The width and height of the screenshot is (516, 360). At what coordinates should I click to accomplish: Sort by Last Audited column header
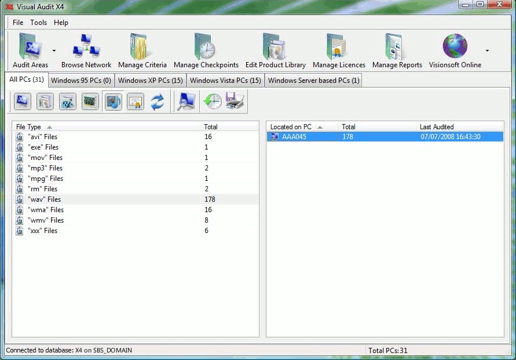[x=459, y=127]
